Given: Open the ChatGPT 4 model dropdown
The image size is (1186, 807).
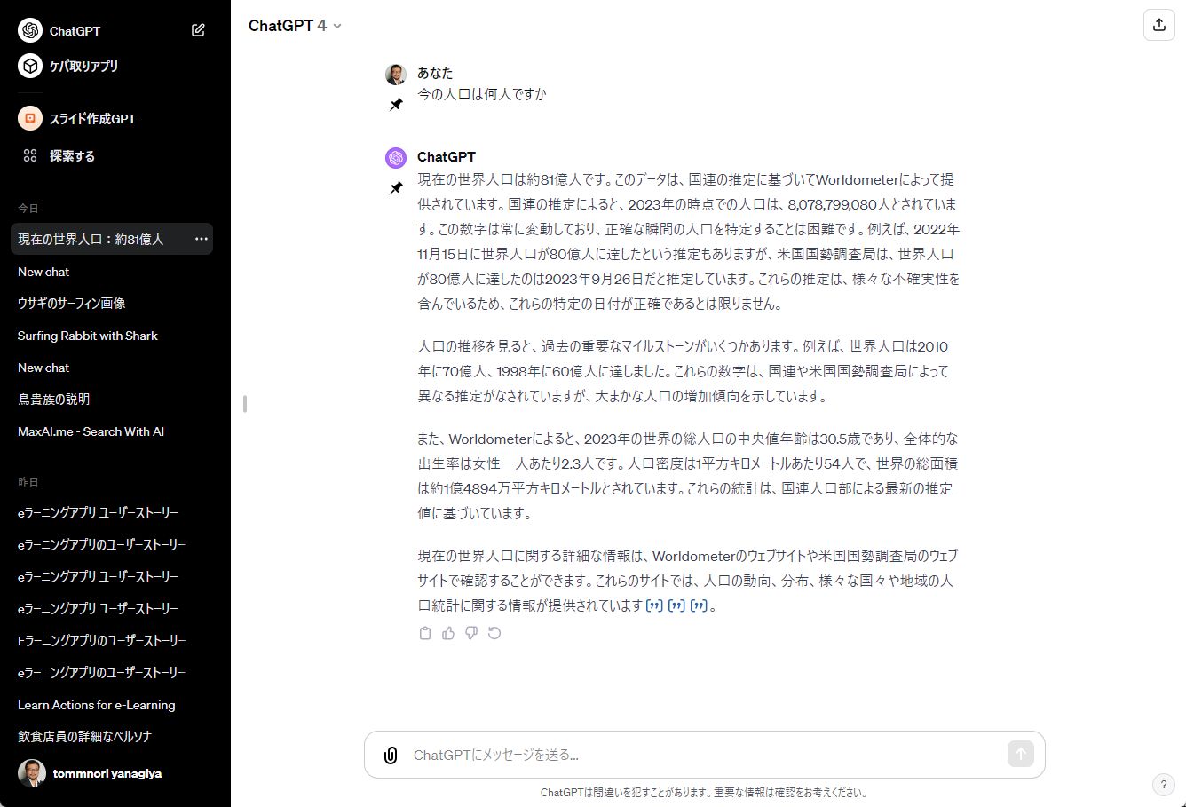Looking at the screenshot, I should 295,26.
